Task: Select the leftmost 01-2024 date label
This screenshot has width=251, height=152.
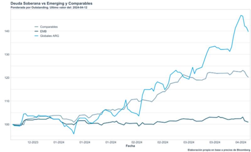Action: (59, 142)
